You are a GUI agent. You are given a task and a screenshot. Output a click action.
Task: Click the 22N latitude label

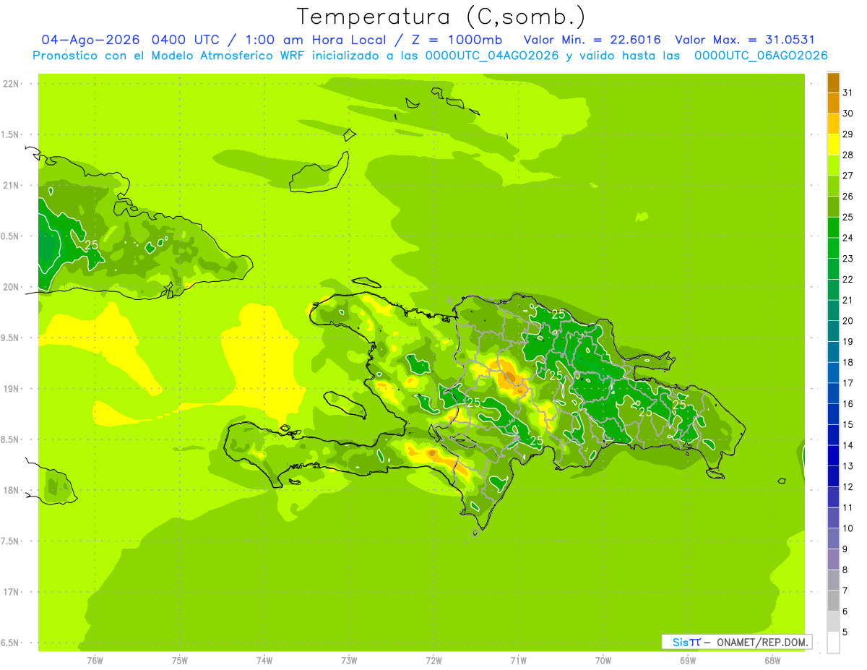[12, 84]
